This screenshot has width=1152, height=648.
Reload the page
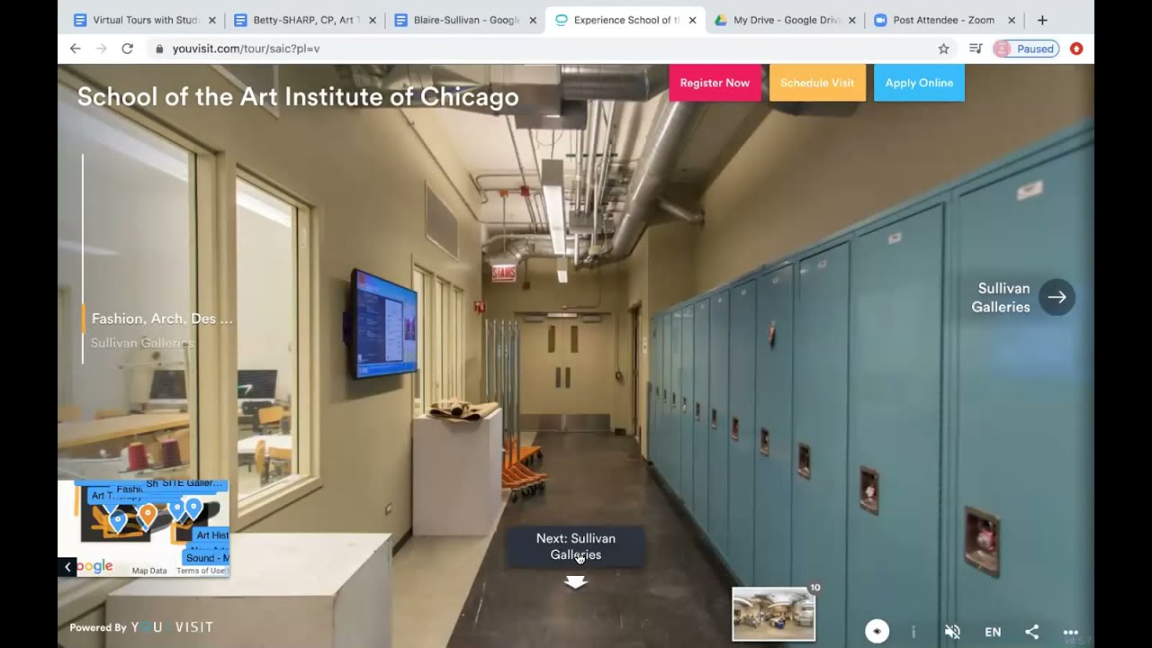coord(127,49)
